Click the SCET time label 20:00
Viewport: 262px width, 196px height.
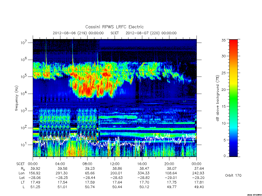pos(169,164)
